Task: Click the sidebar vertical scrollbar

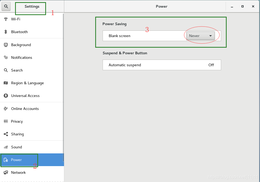Action: coord(63,87)
